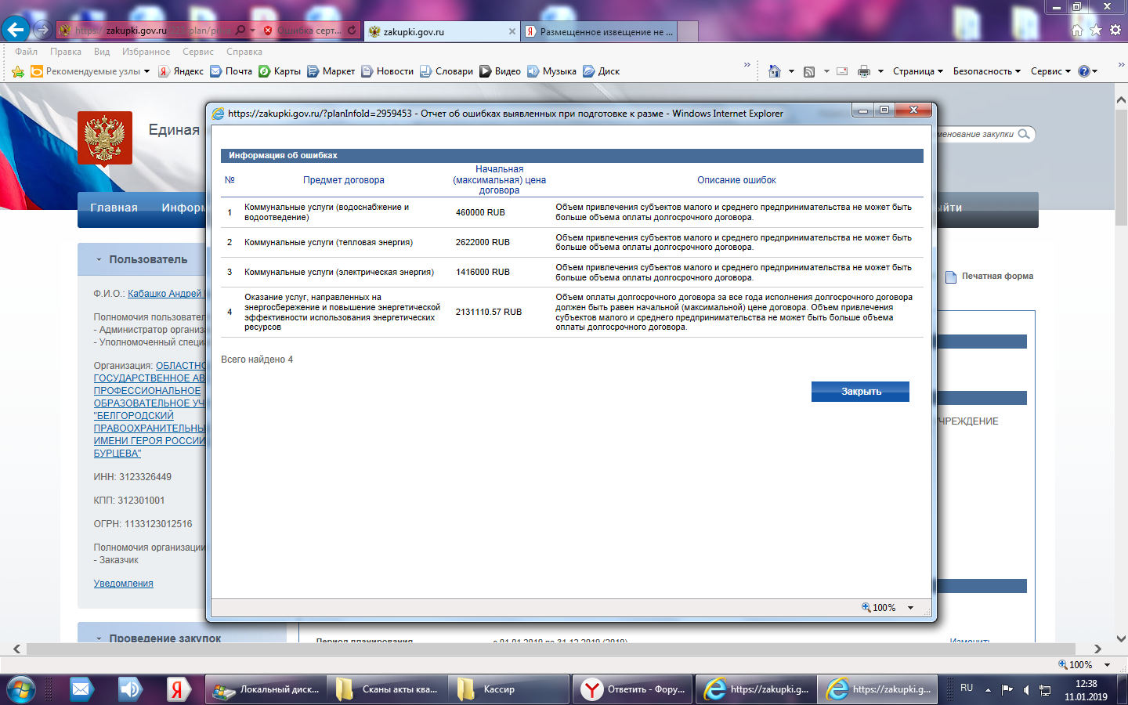Expand the Страница dropdown menu
Viewport: 1128px width, 705px height.
(917, 71)
